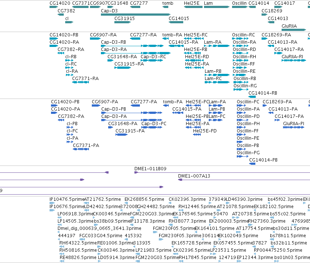This screenshot has height=263, width=310.
Task: Select transcript CG7371-RA label
Action: coord(85,79)
